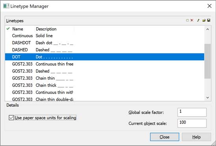Click the list scroll down arrow

tap(208, 98)
